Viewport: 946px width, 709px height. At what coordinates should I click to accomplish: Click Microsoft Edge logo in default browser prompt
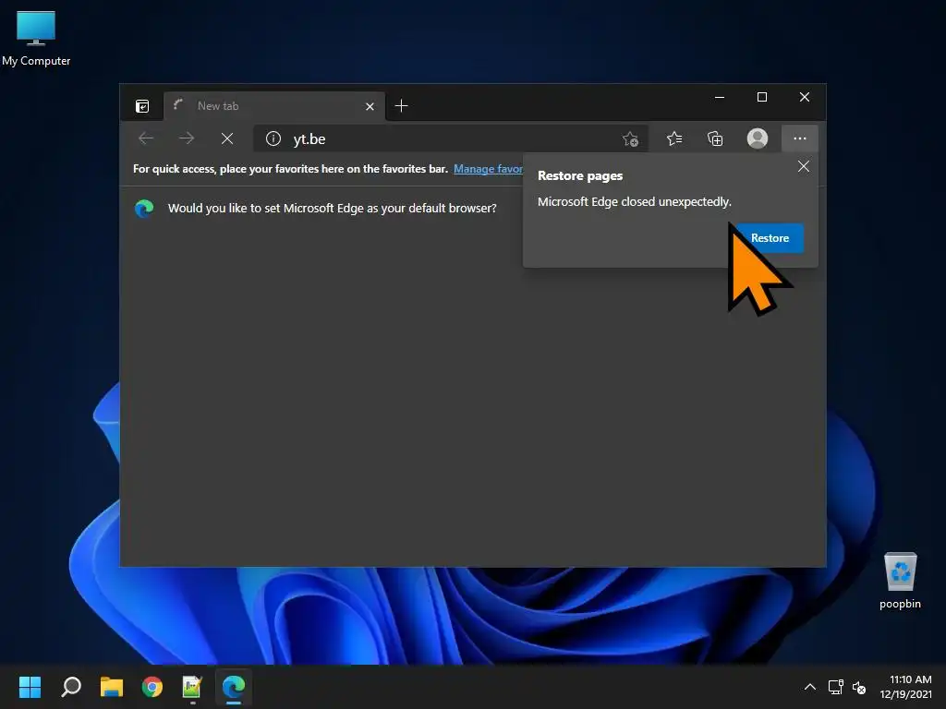(x=144, y=209)
